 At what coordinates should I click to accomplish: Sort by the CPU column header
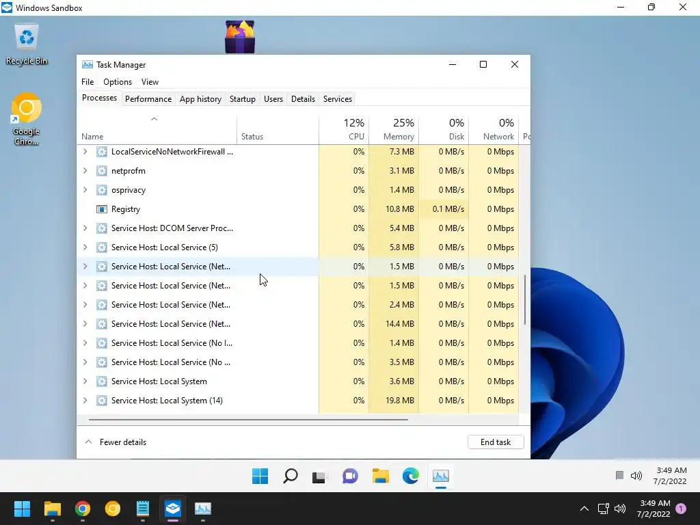point(344,129)
